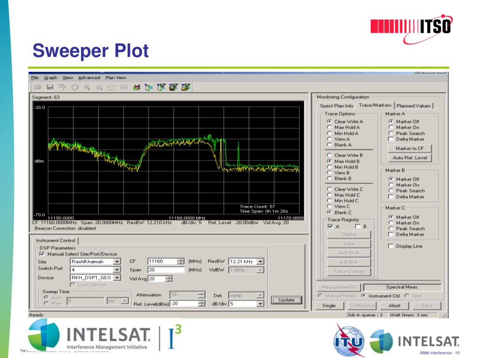Viewport: 477px width, 358px height.
Task: Click the Vid Avg input field
Action: click(x=157, y=279)
